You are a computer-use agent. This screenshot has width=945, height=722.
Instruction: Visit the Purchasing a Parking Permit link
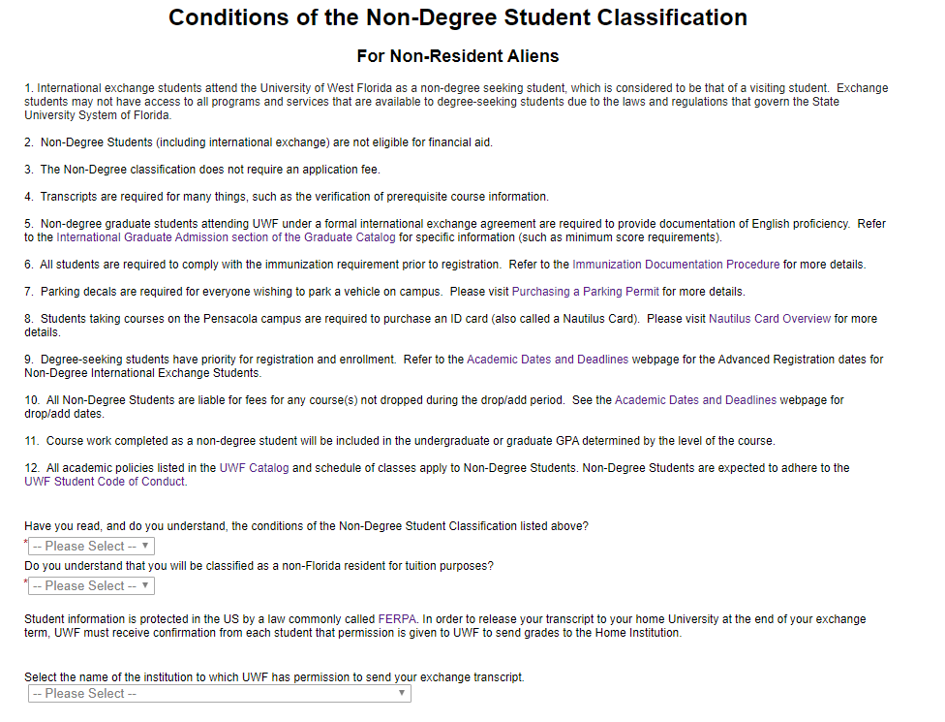coord(585,292)
